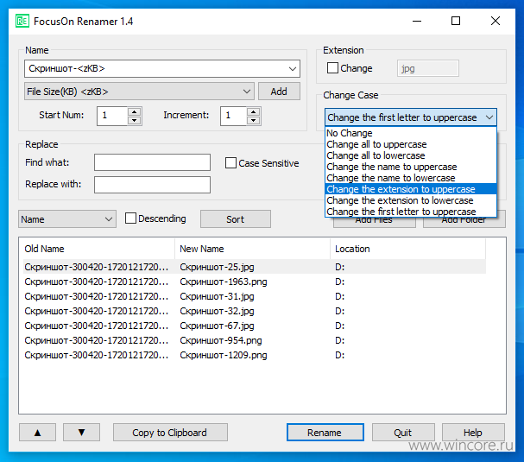Click the move up triangle button

(x=37, y=433)
